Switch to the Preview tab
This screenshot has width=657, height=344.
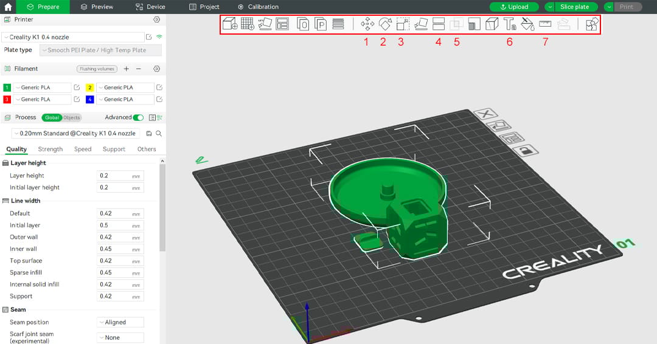[96, 7]
